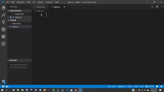Image resolution: width=164 pixels, height=92 pixels.
Task: Open the Edit menu
Action: [13, 2]
